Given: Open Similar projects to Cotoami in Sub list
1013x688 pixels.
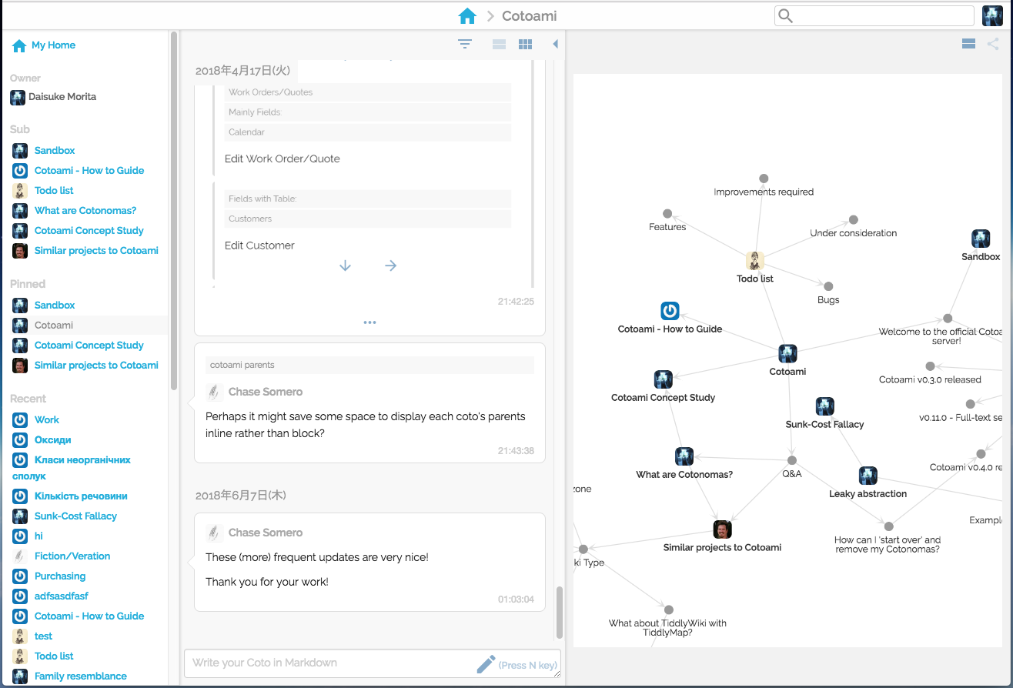Looking at the screenshot, I should point(96,251).
